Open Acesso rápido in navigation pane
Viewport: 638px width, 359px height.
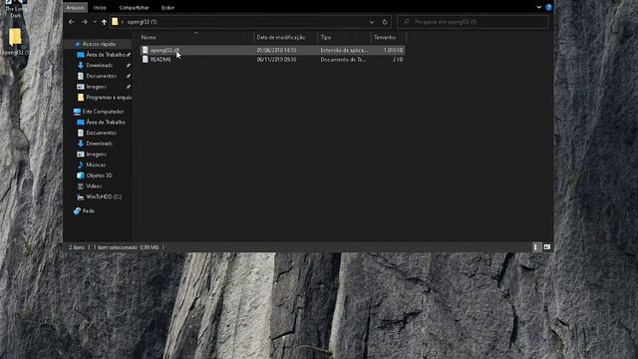[x=99, y=44]
